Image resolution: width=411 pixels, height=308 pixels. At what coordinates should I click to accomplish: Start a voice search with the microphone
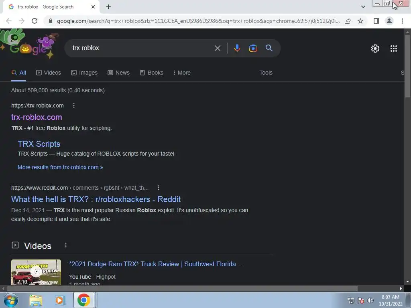click(x=237, y=48)
